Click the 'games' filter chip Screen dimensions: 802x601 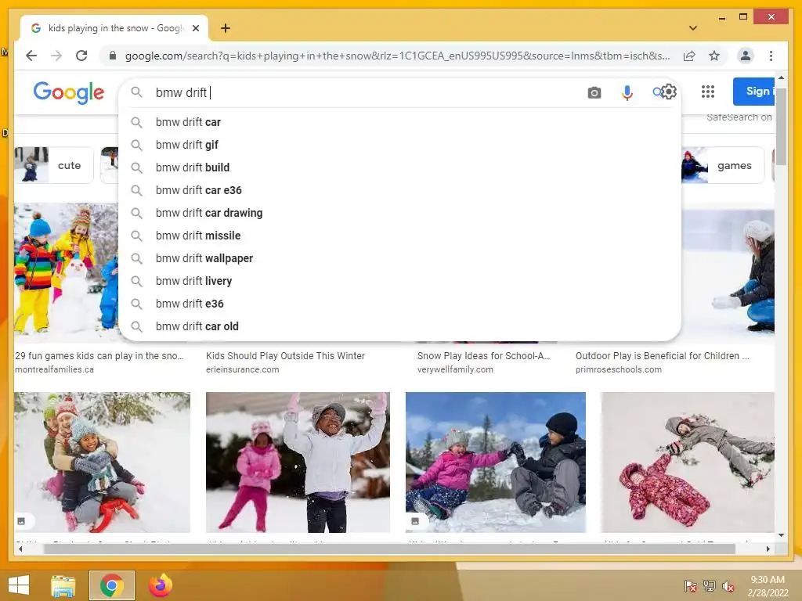[723, 165]
